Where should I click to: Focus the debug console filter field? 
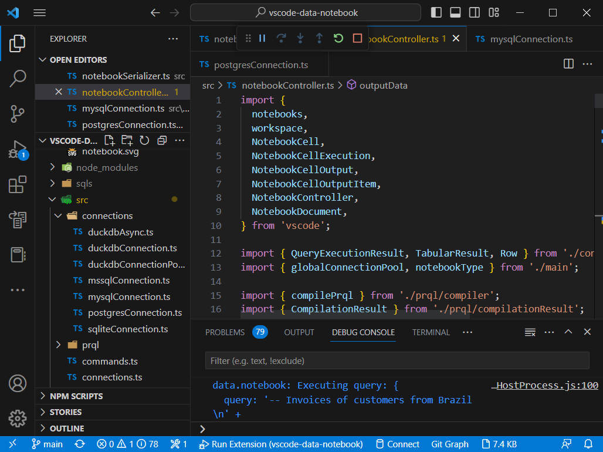pyautogui.click(x=397, y=361)
